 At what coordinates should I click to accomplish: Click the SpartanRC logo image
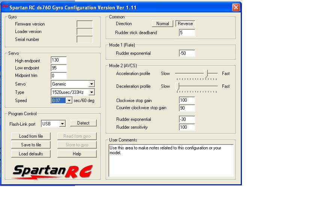click(52, 172)
